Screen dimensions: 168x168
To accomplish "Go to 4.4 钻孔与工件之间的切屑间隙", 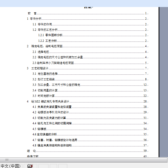I will pos(90,123).
